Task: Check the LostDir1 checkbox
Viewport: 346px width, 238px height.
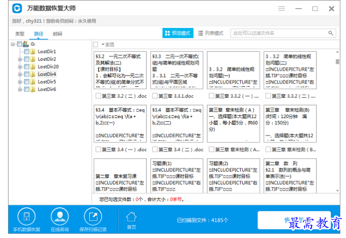Action: [26, 51]
